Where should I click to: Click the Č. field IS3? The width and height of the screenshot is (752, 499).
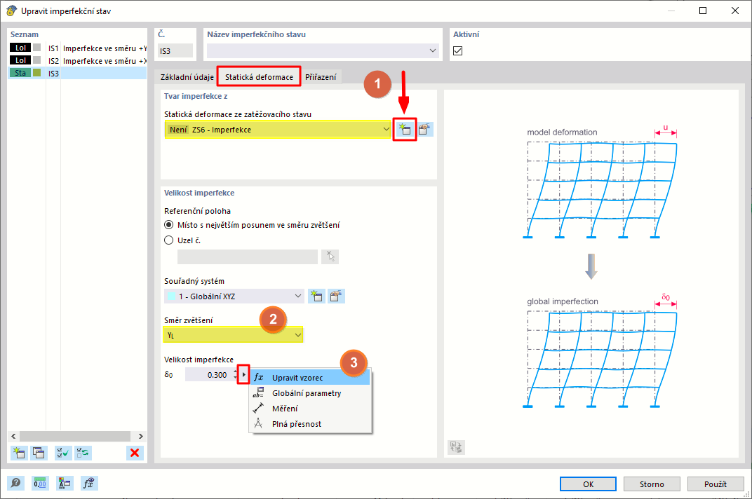[175, 50]
